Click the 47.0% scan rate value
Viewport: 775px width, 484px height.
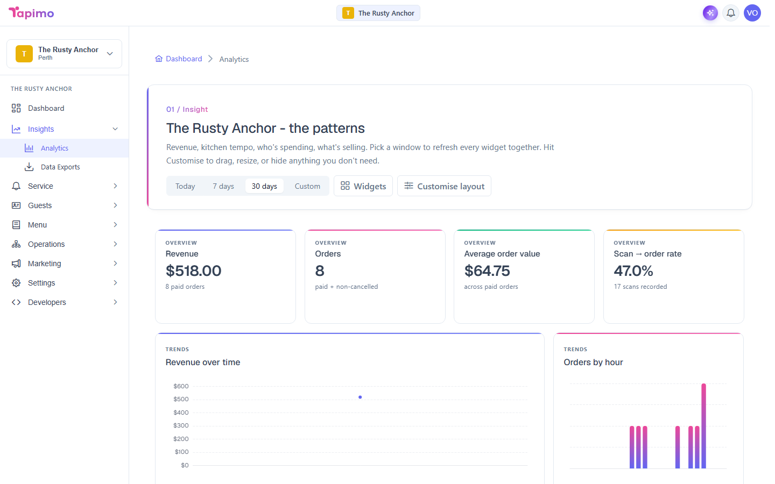click(x=633, y=271)
